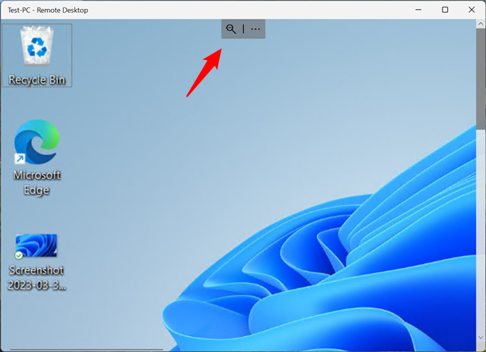
Task: Click the vertical scrollbar up arrow
Action: point(481,24)
